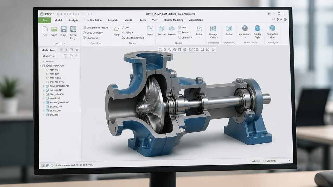This screenshot has height=187, width=333.
Task: Click the Plane datum icon
Action: pos(116,29)
